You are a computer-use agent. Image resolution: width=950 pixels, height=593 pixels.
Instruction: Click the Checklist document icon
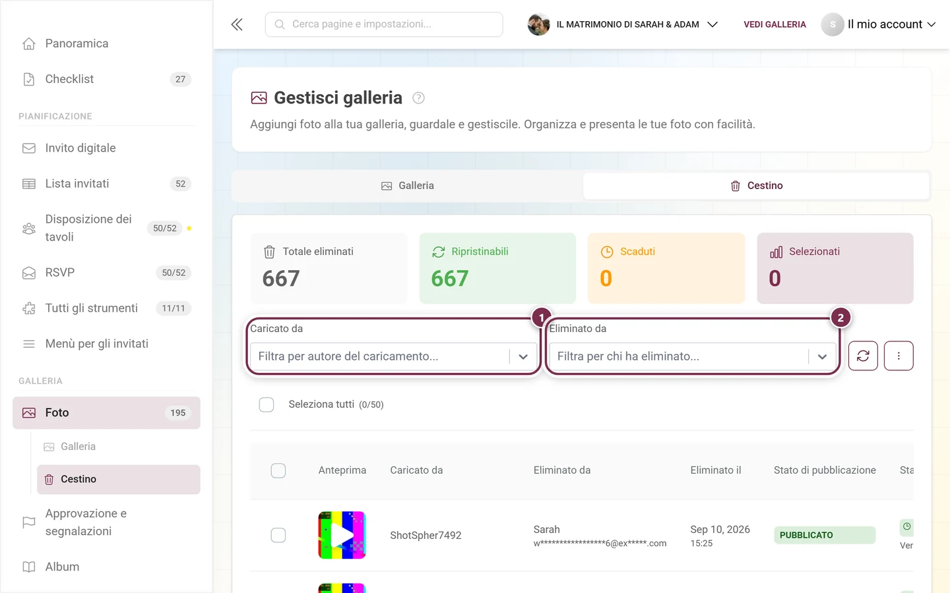click(29, 79)
